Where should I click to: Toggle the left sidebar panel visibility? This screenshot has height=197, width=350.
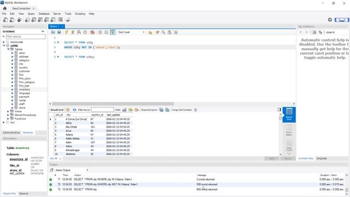(337, 20)
